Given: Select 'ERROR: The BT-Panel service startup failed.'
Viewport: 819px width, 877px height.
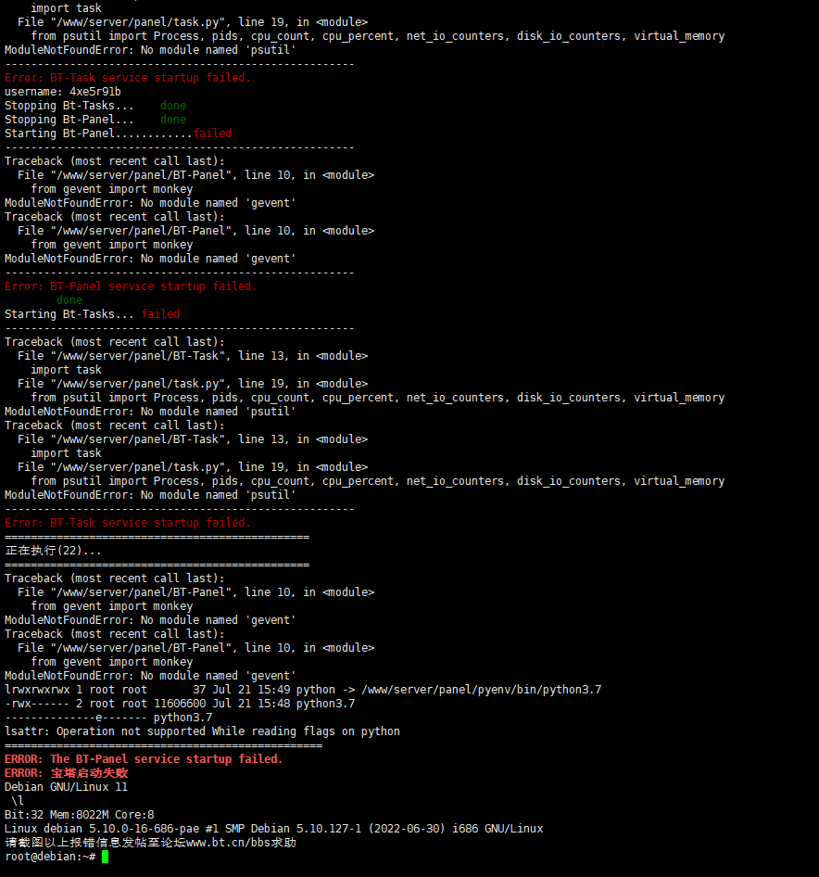Looking at the screenshot, I should coord(144,759).
